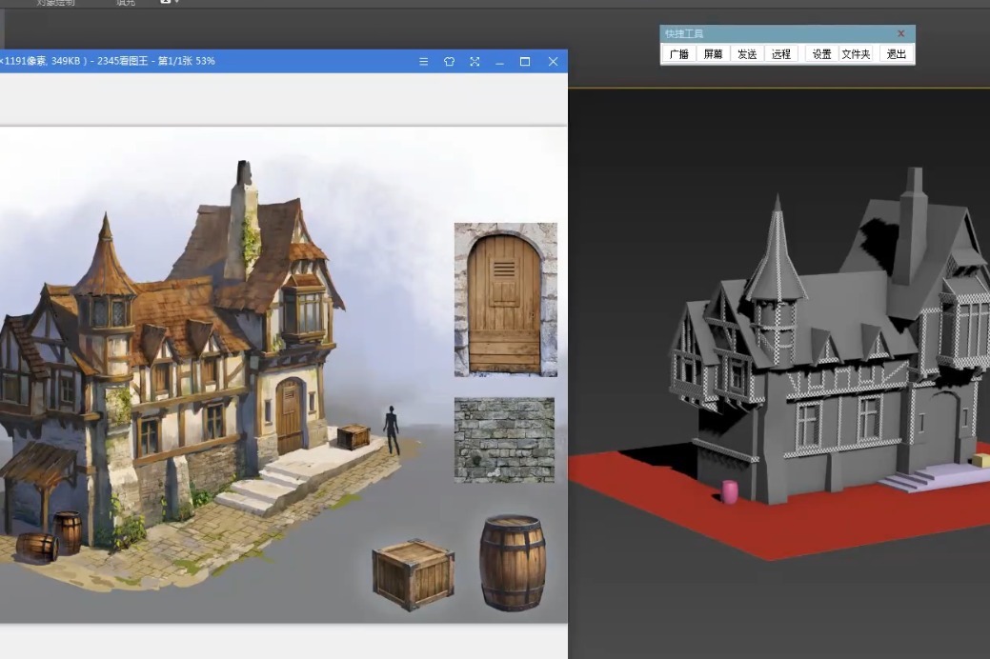This screenshot has height=659, width=990.
Task: Open the hamburger menu in 2345看图王 viewer
Action: point(423,61)
